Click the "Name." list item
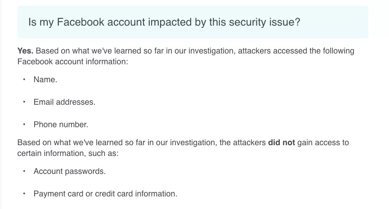The image size is (389, 209). 45,80
